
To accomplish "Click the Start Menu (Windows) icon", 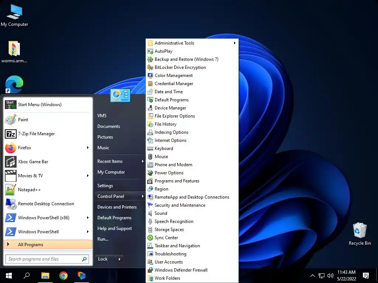I will click(11, 104).
